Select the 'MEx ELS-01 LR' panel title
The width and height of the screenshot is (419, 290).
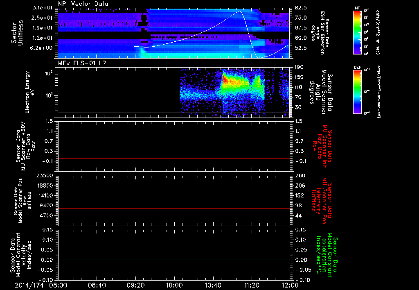pos(82,63)
